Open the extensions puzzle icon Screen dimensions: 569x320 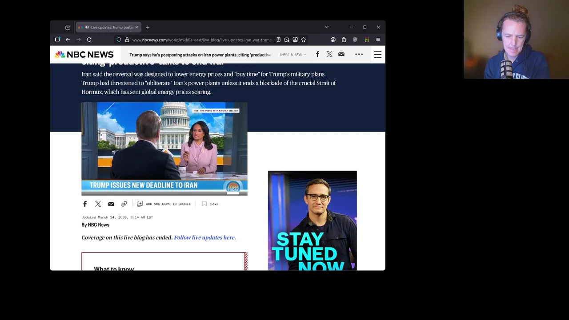tap(344, 40)
